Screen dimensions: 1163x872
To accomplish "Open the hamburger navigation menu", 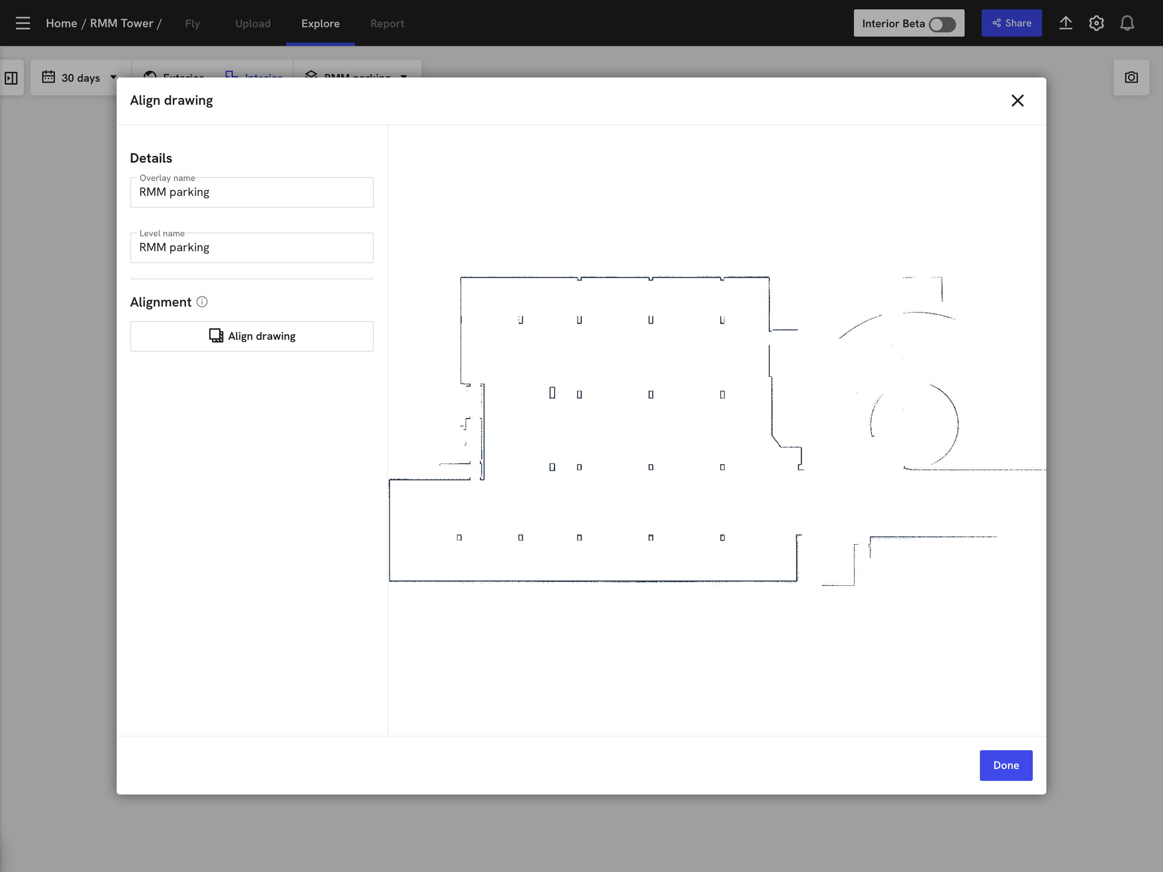I will point(23,23).
